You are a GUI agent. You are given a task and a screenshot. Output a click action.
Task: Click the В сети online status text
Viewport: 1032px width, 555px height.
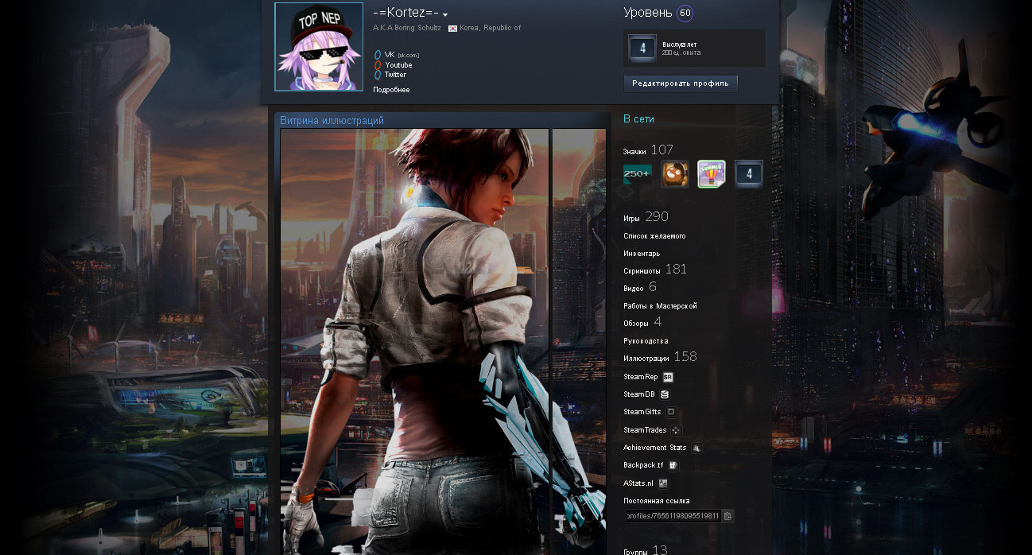(639, 119)
